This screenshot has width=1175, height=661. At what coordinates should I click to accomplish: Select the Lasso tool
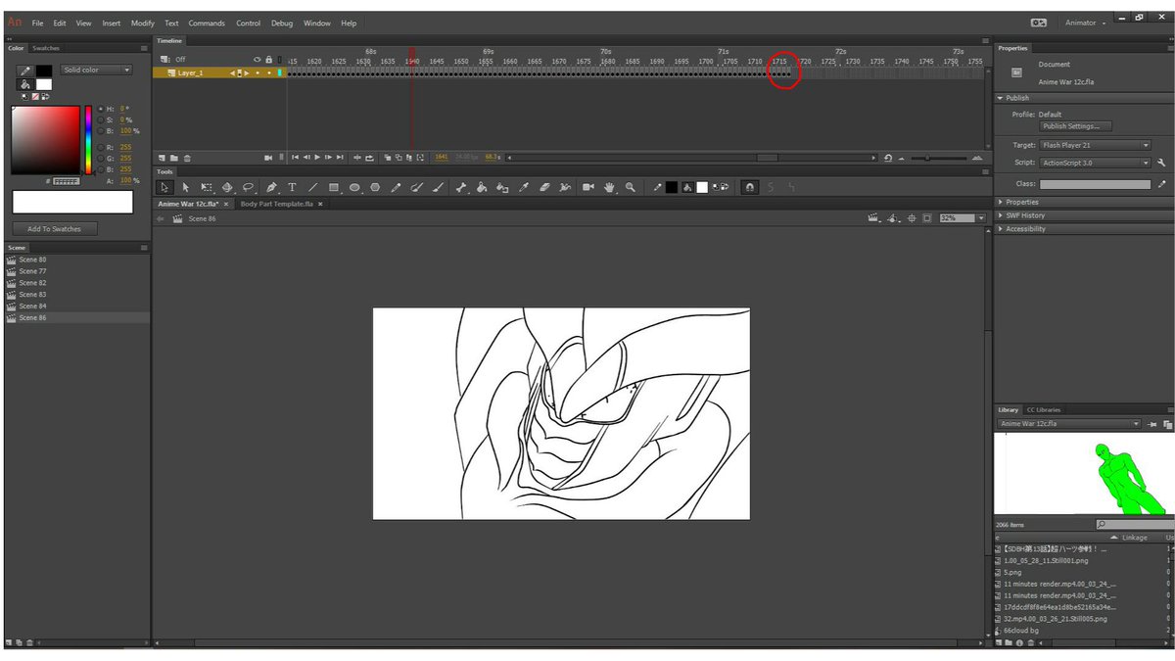point(249,186)
